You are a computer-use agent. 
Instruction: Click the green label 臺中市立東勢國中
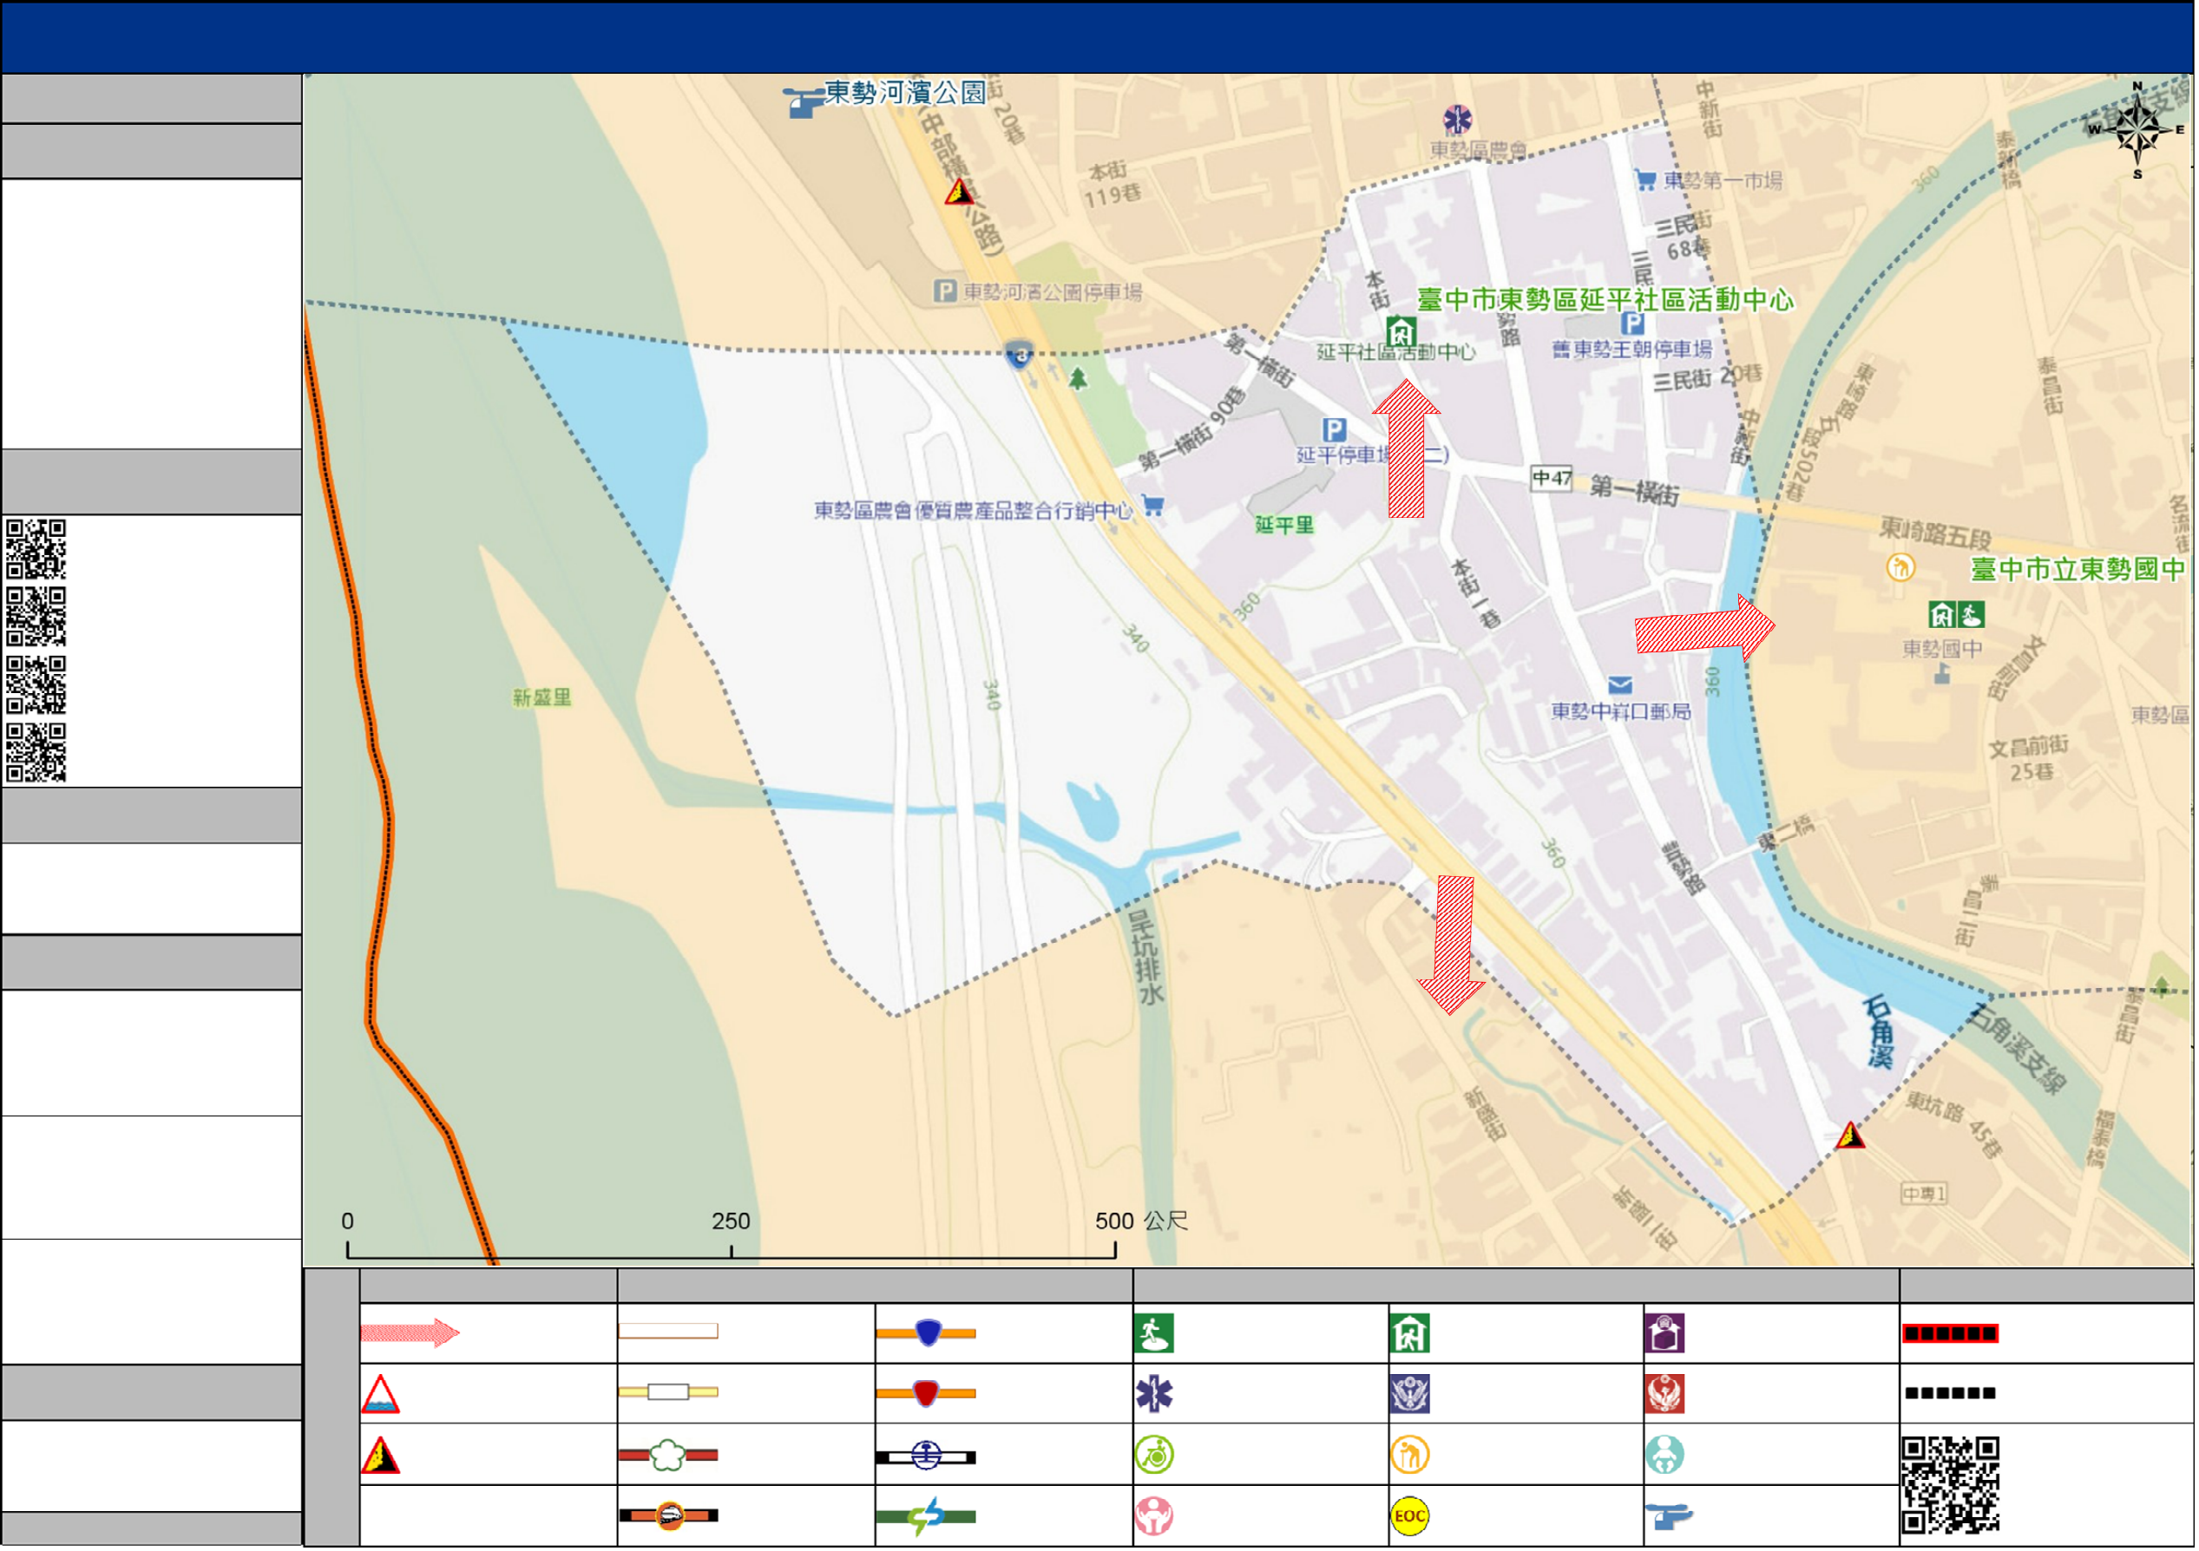pos(2079,570)
